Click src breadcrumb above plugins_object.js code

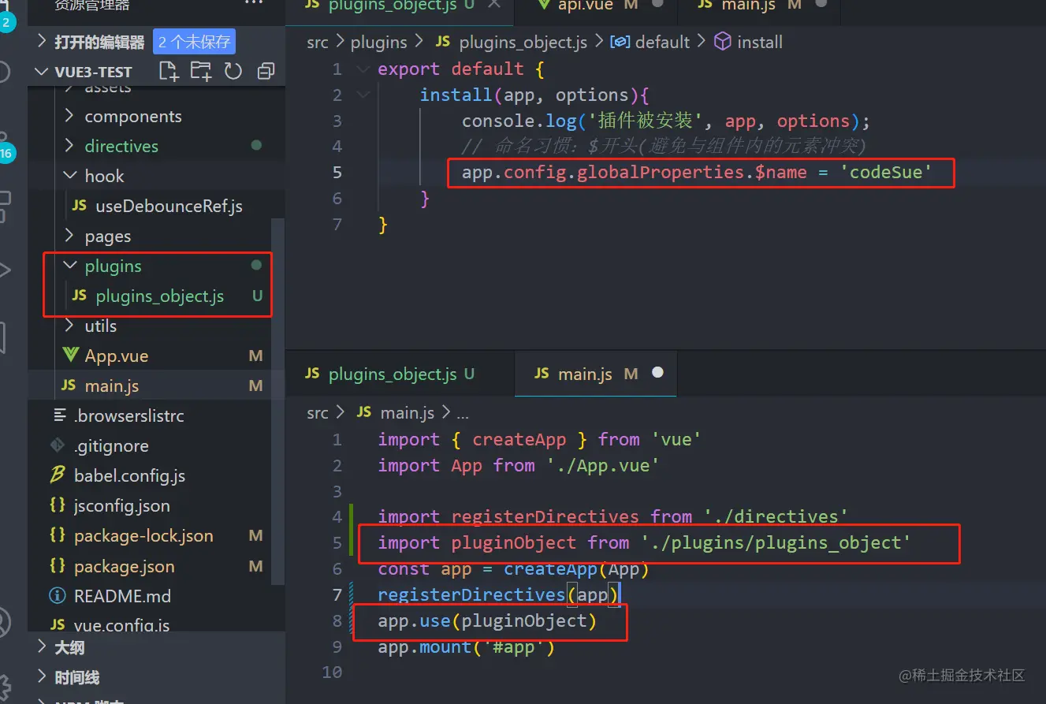[318, 43]
